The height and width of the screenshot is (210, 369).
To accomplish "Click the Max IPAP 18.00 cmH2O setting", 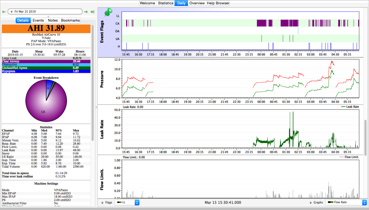I will point(46,197).
